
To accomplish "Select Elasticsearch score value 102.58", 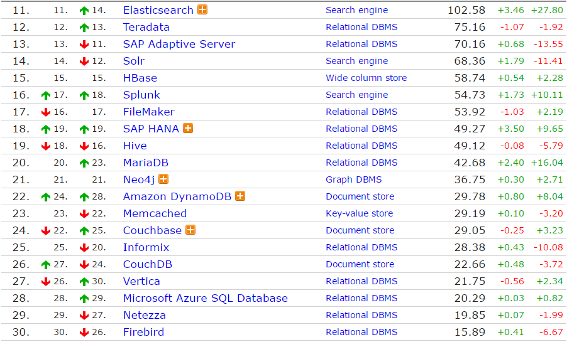I will coord(466,10).
